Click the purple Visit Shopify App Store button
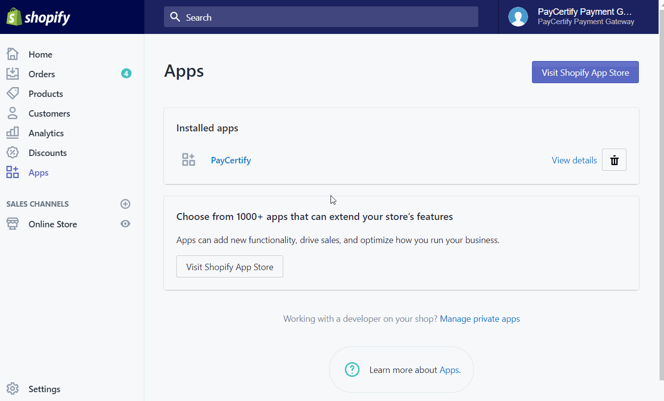The width and height of the screenshot is (664, 401). 585,72
